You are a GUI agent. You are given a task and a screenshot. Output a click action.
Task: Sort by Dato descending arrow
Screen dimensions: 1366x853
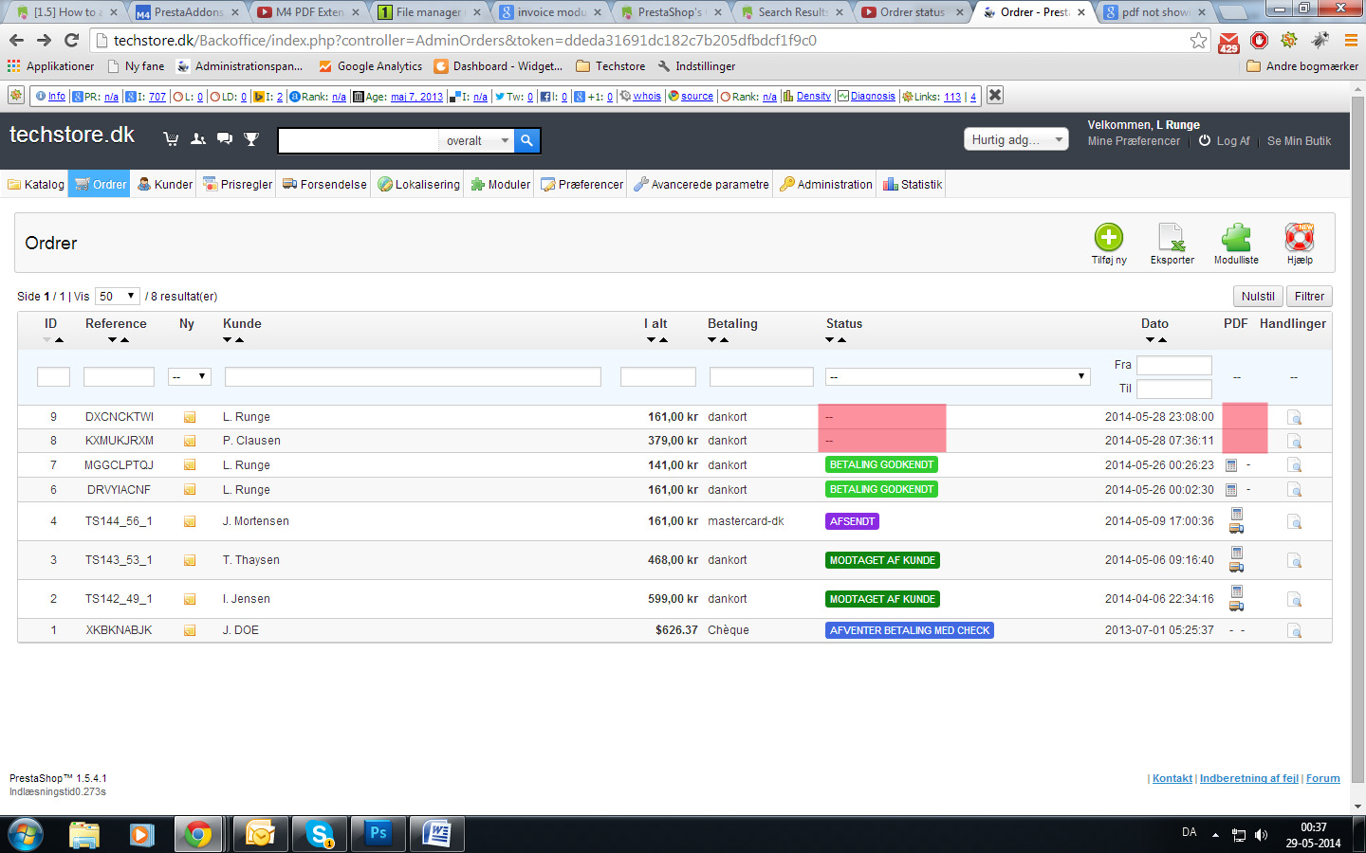click(x=1150, y=339)
